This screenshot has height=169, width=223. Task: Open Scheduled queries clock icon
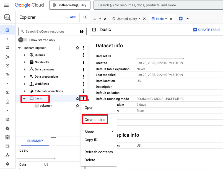[7, 66]
